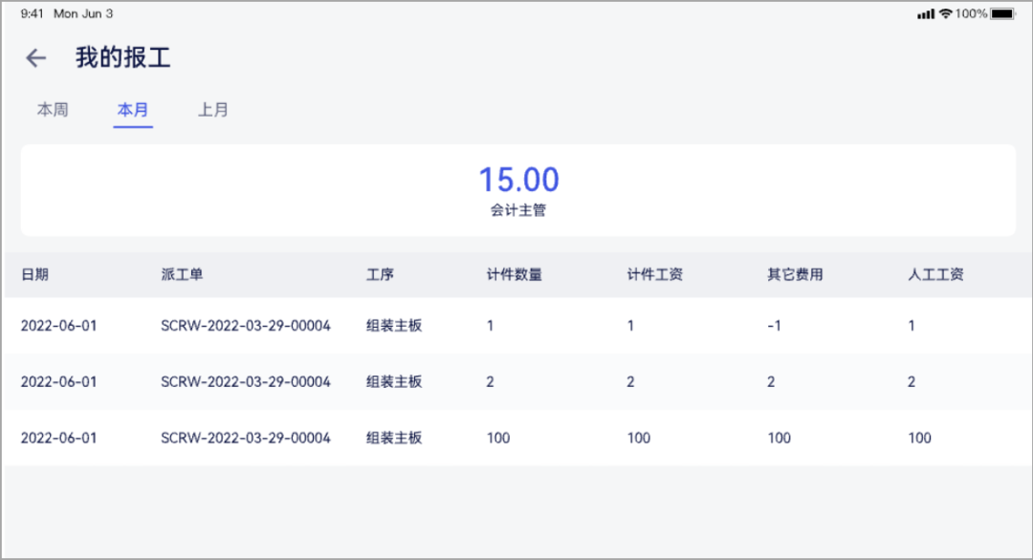
Task: Tap the back arrow beside 我的报工
Action: coord(35,58)
